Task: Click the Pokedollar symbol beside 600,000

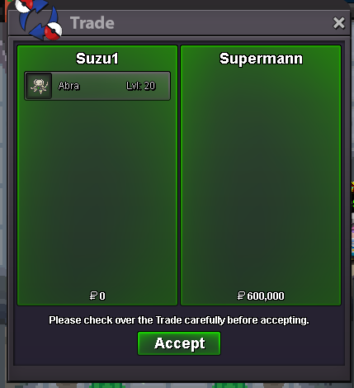Action: (241, 296)
